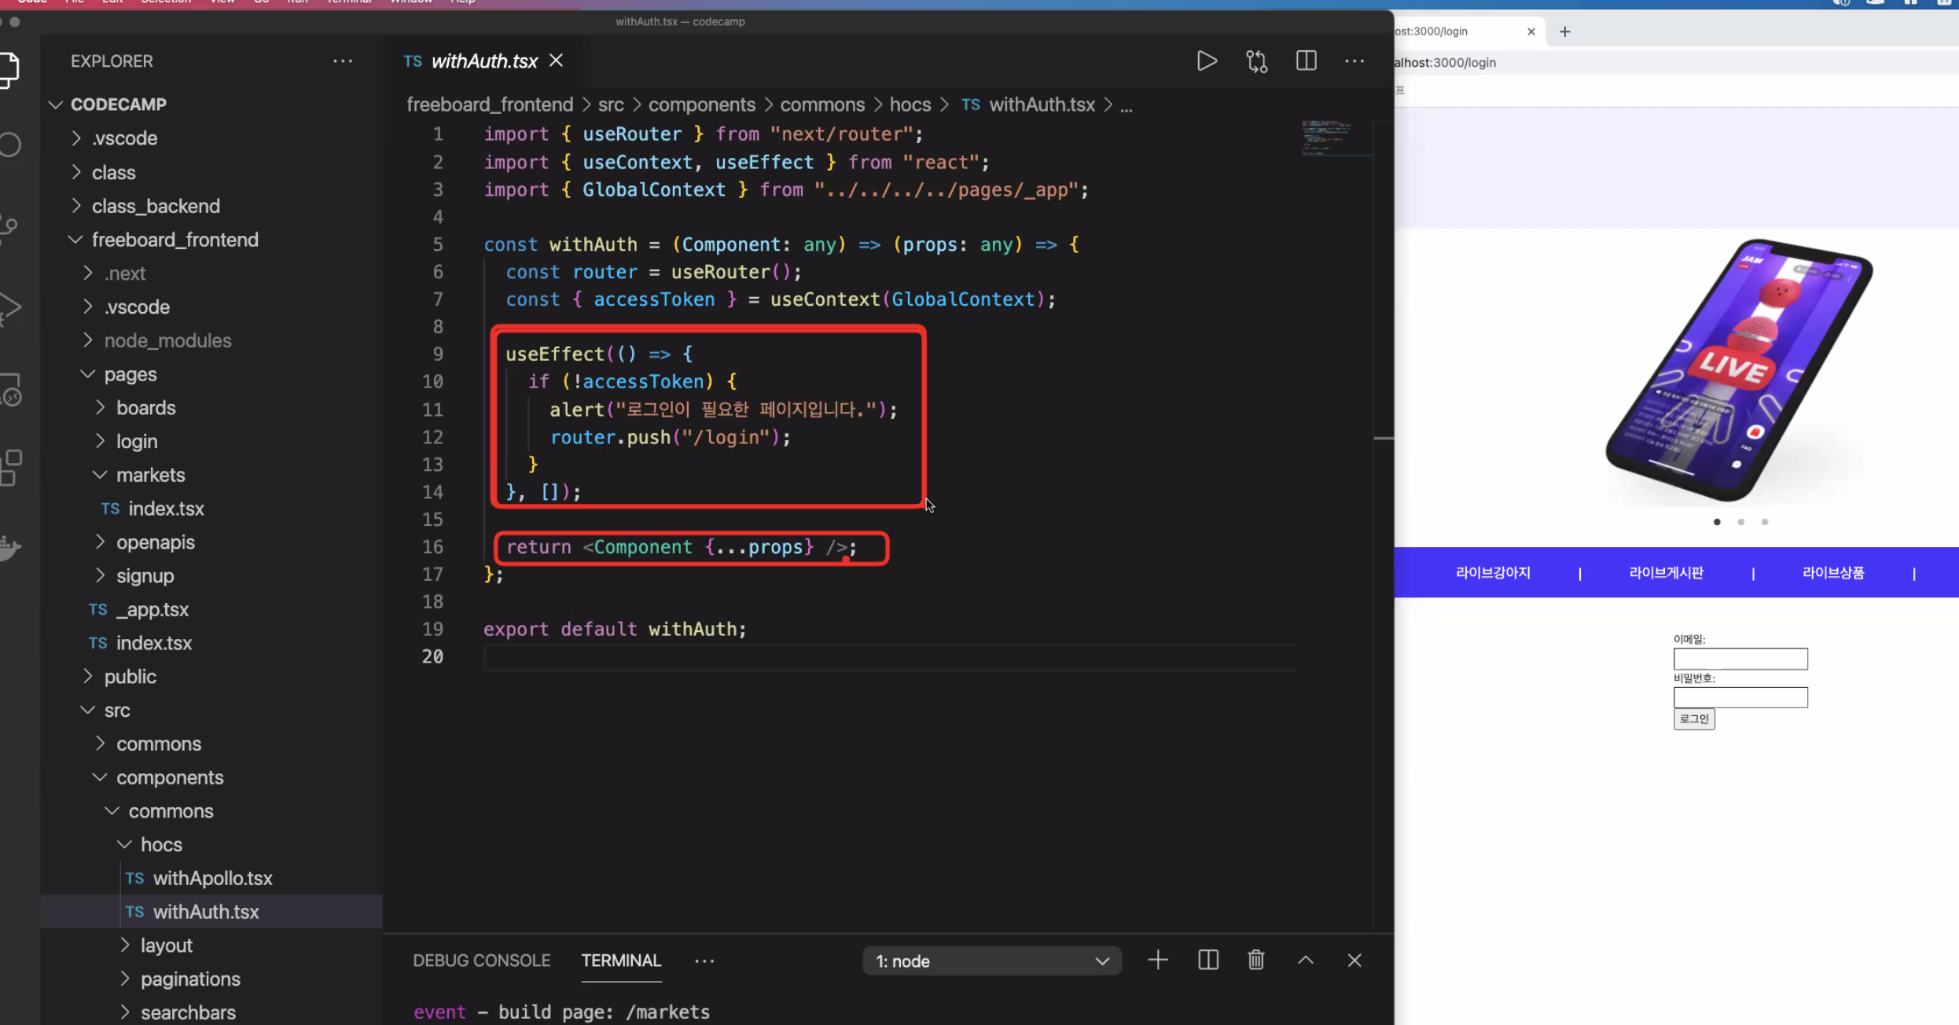Image resolution: width=1959 pixels, height=1025 pixels.
Task: Open the editor more actions ellipsis
Action: [1354, 61]
